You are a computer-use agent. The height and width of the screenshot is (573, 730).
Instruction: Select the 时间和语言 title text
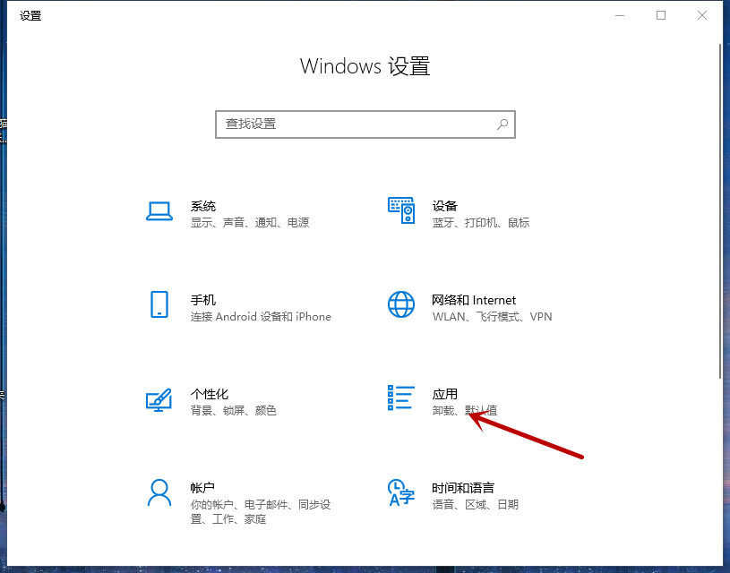point(463,488)
